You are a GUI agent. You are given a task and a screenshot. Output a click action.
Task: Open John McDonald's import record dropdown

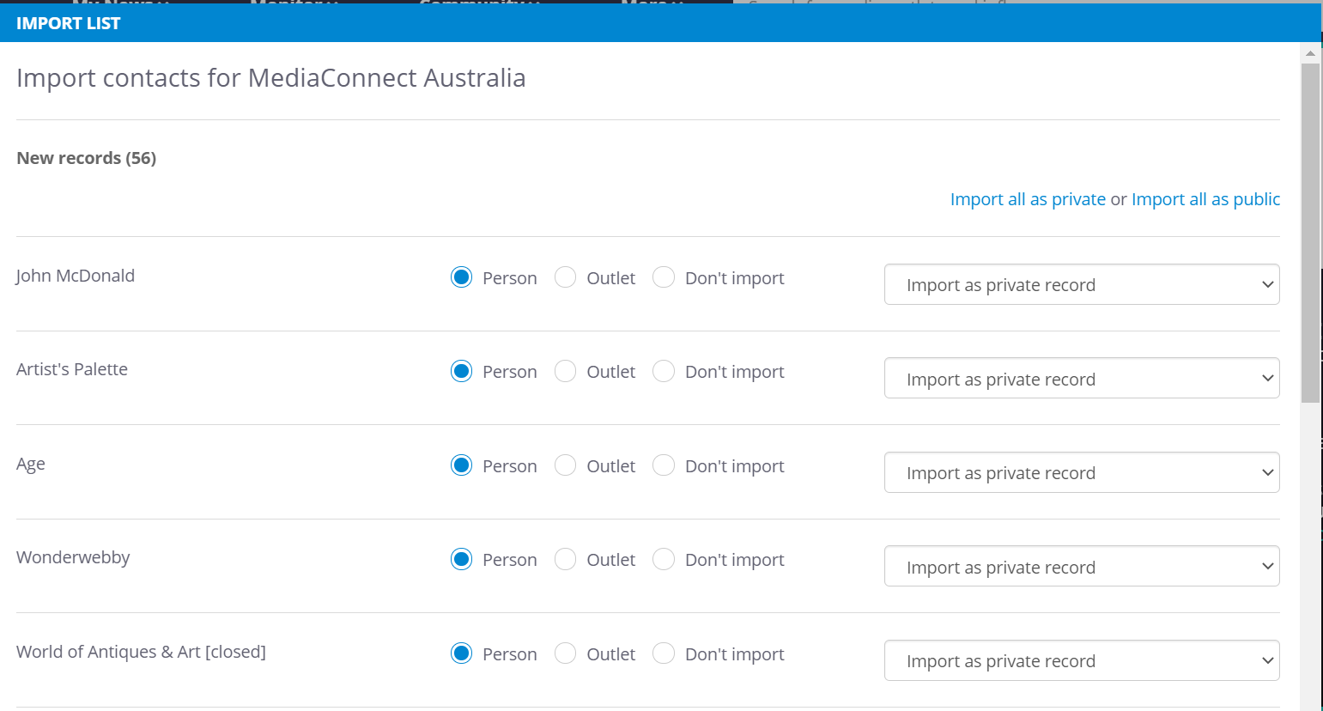[1081, 284]
